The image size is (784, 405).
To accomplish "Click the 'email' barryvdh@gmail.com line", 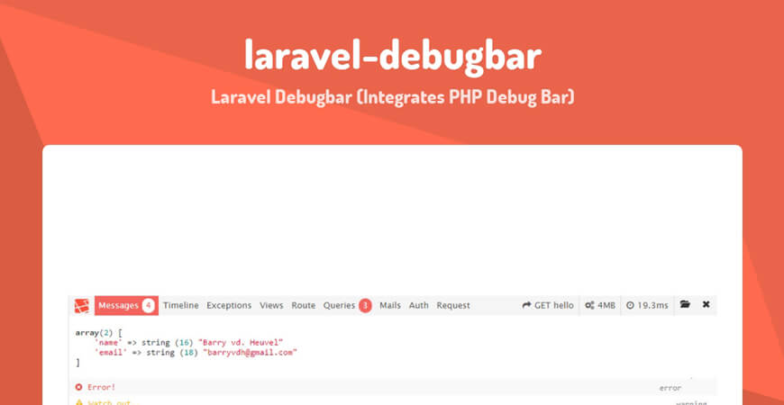I will click(196, 353).
